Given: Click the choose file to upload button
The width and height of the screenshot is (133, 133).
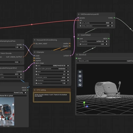Looking at the screenshot, I should 13,96.
